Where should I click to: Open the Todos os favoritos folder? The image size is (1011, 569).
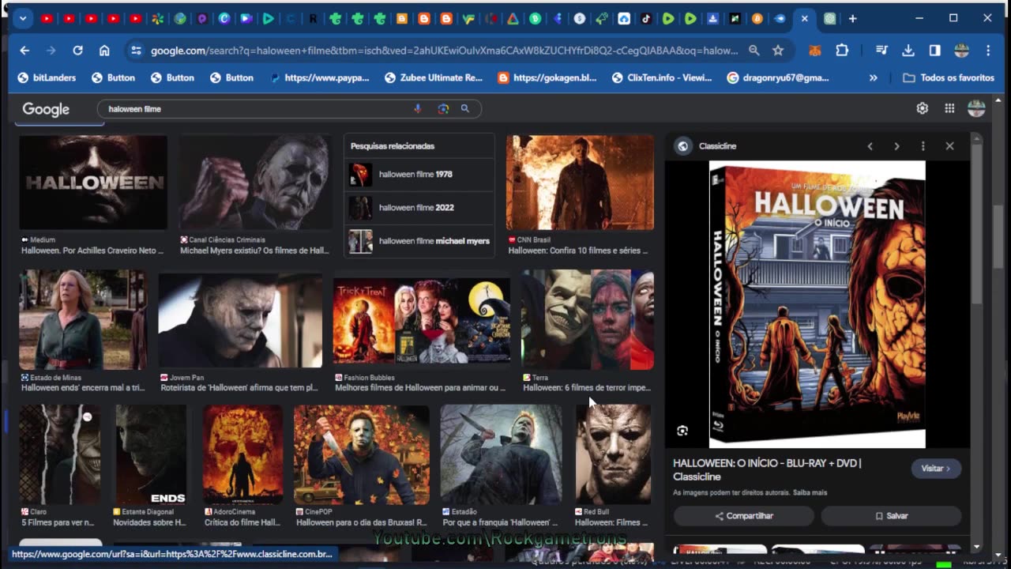(x=948, y=77)
